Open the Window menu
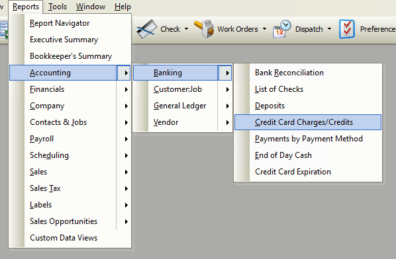Image resolution: width=396 pixels, height=259 pixels. pyautogui.click(x=91, y=7)
